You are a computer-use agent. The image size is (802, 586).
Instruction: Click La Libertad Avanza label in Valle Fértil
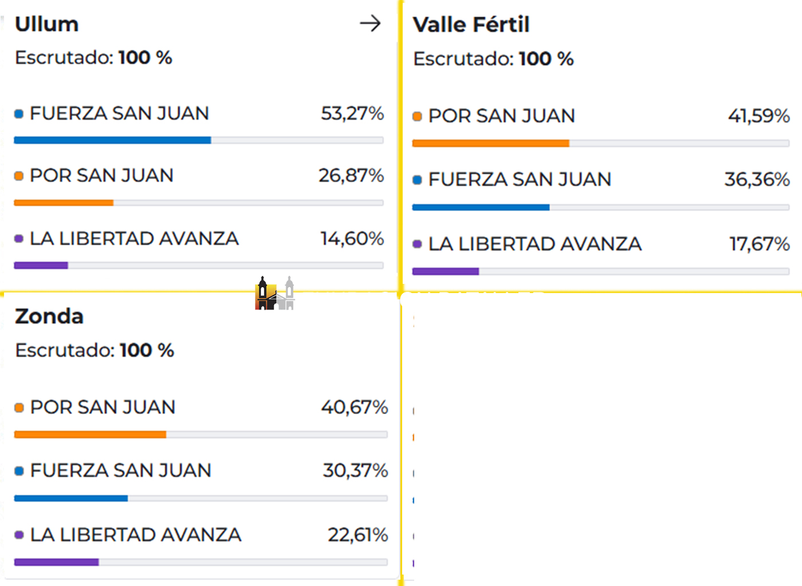click(534, 244)
